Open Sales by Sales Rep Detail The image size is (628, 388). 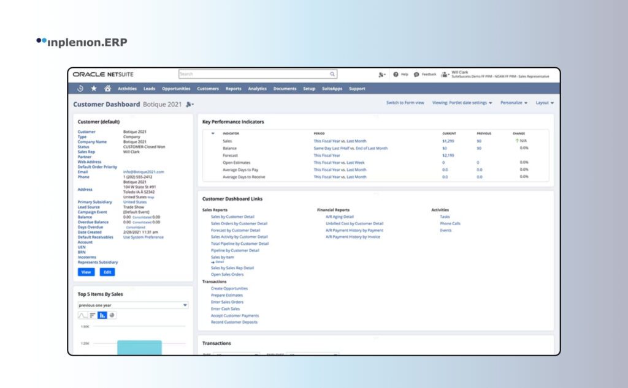[x=232, y=267]
